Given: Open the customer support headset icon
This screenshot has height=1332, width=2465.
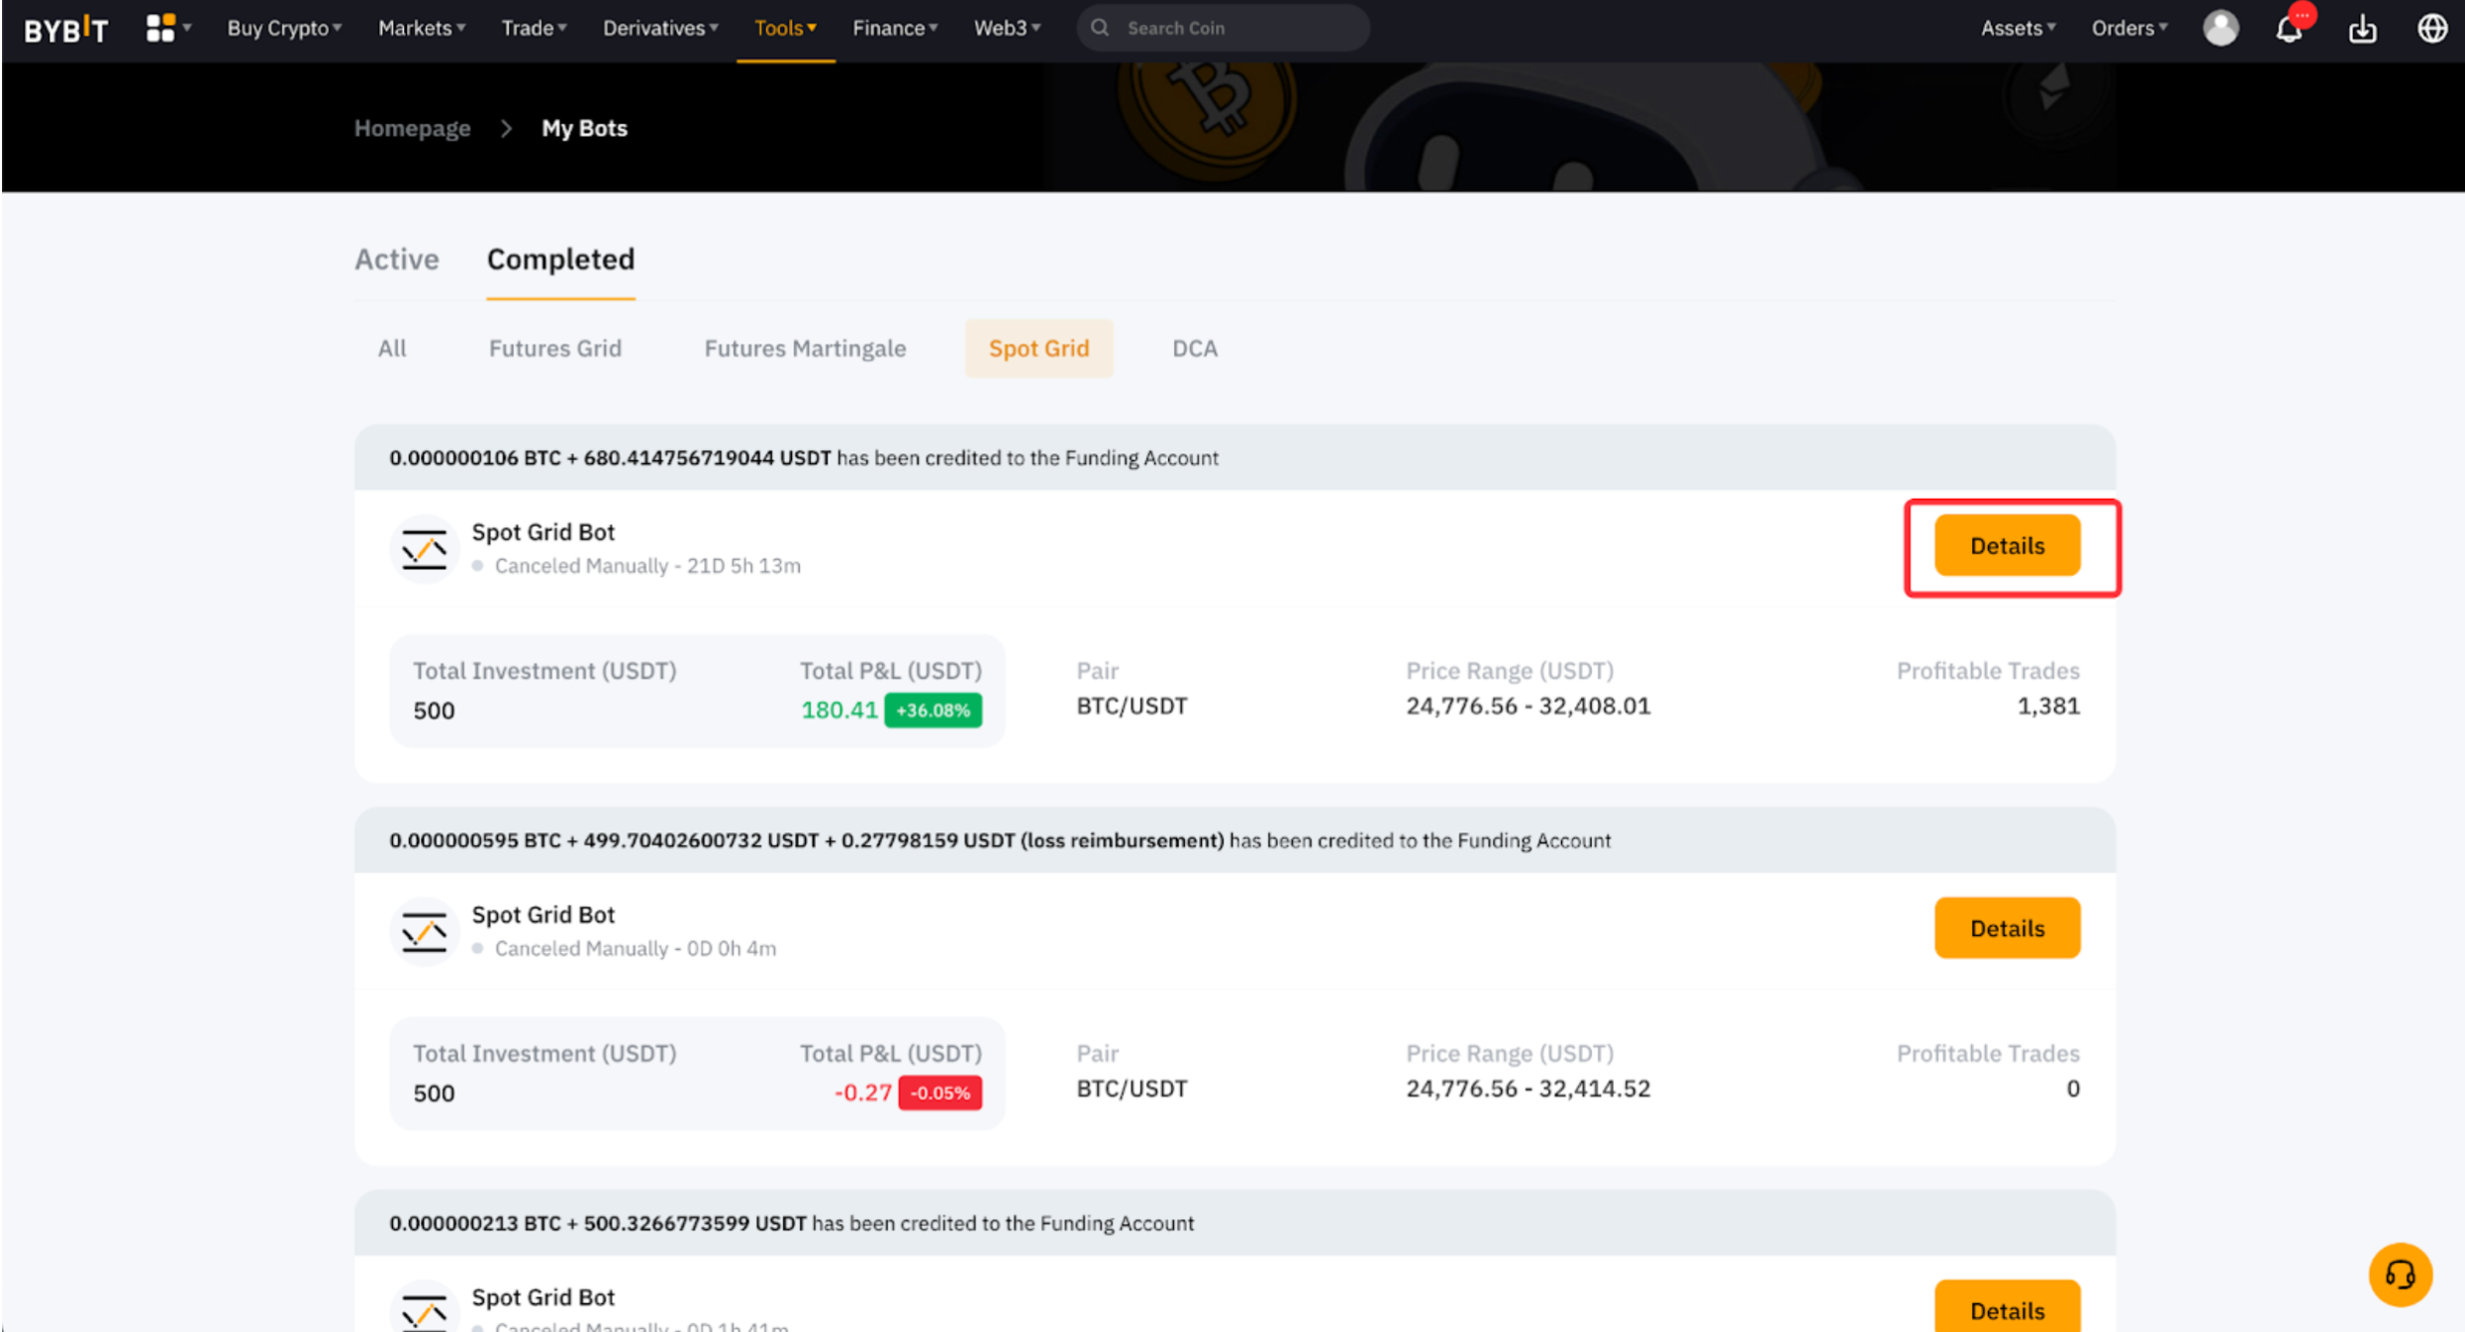Looking at the screenshot, I should [2400, 1275].
